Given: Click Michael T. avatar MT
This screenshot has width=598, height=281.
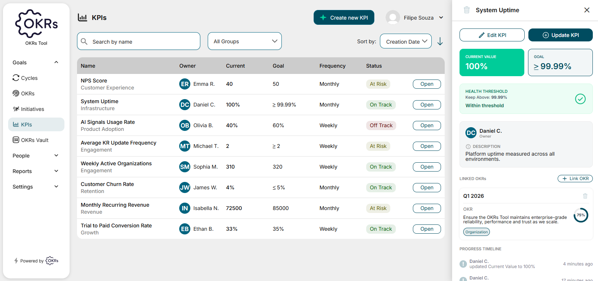Looking at the screenshot, I should point(185,146).
